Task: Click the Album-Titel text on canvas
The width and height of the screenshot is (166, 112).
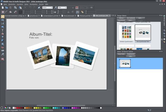Action: pyautogui.click(x=41, y=34)
